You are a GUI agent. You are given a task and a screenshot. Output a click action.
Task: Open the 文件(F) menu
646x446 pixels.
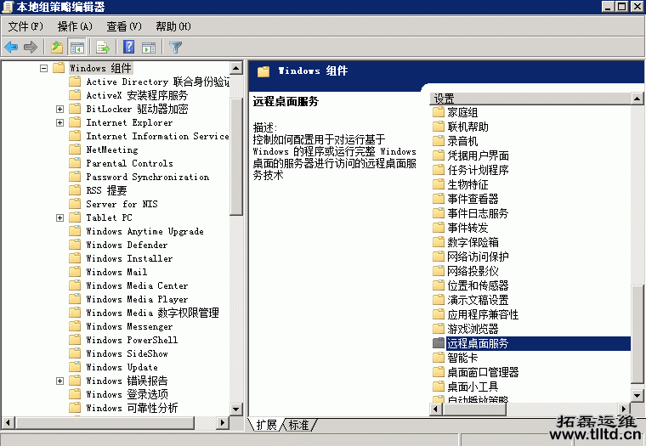(25, 26)
